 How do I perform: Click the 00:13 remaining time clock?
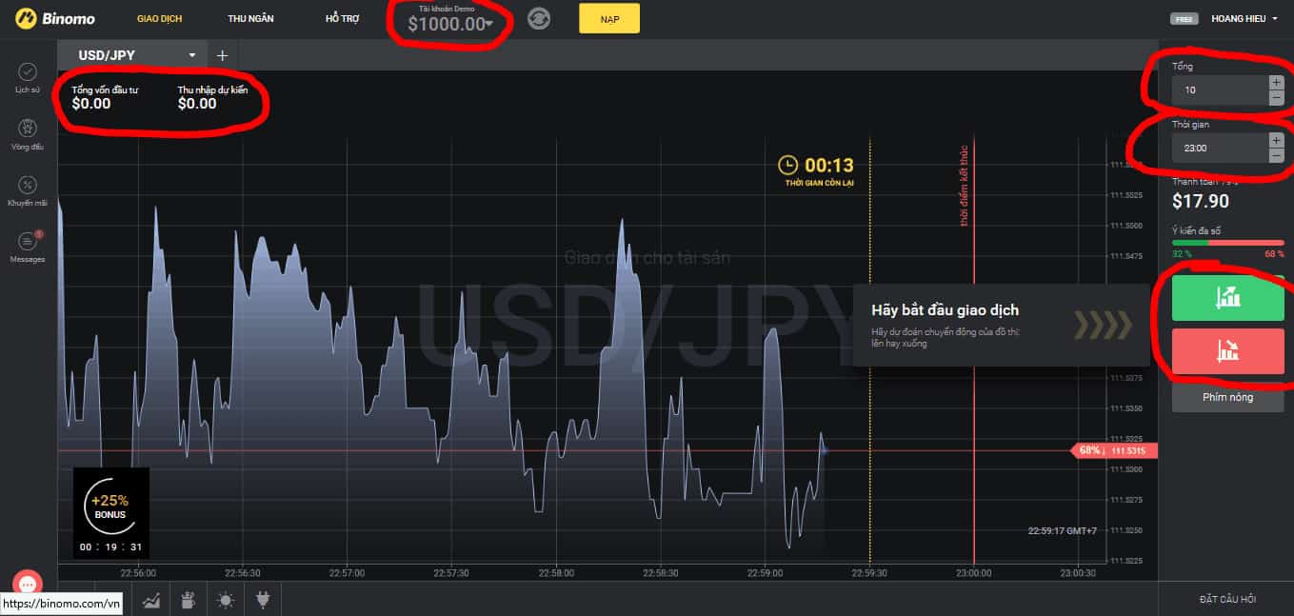[816, 165]
